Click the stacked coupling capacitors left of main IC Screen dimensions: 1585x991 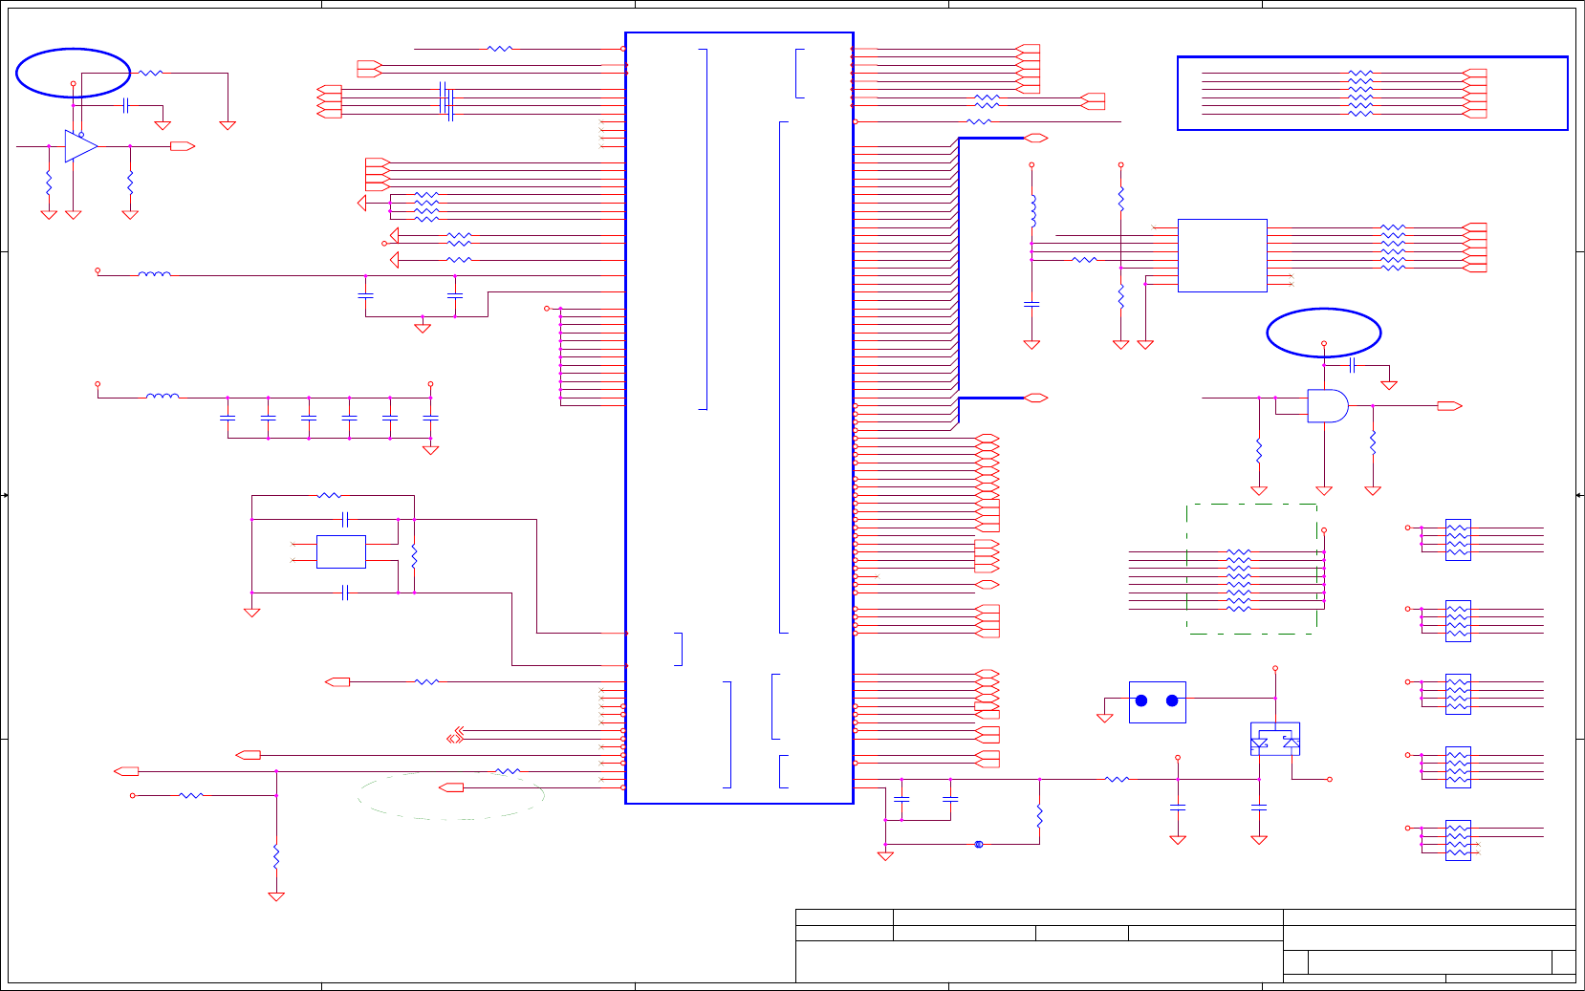point(445,101)
